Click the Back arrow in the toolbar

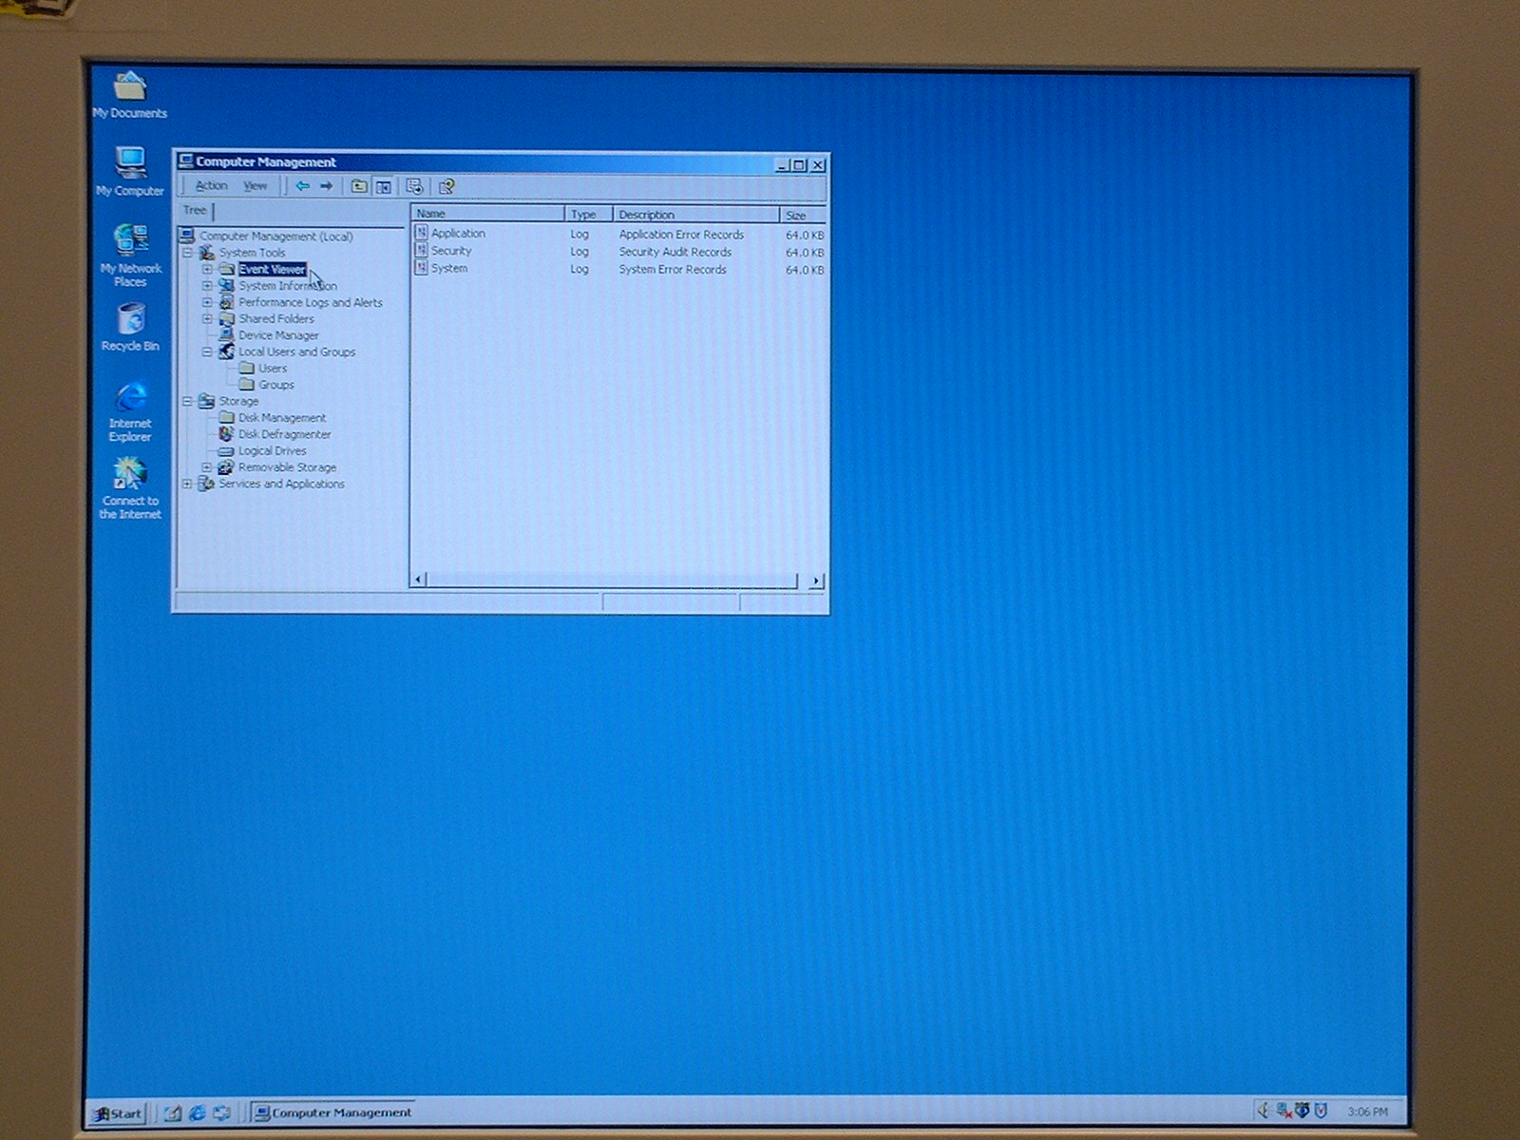(x=302, y=186)
